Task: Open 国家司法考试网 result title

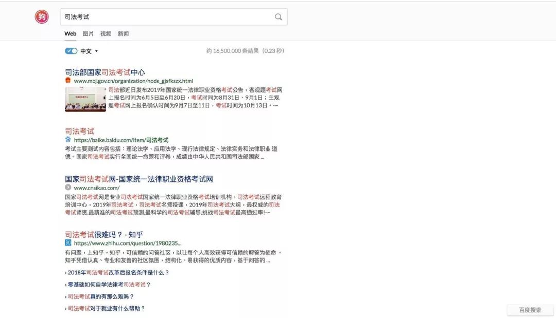Action: [x=138, y=179]
